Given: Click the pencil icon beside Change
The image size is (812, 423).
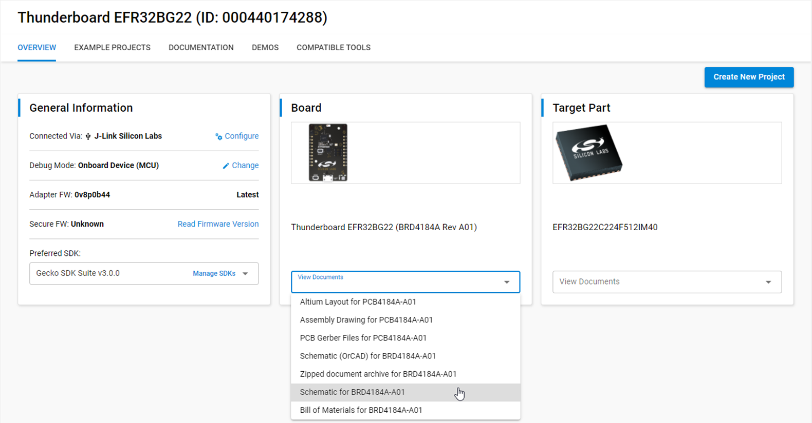Looking at the screenshot, I should pyautogui.click(x=226, y=166).
